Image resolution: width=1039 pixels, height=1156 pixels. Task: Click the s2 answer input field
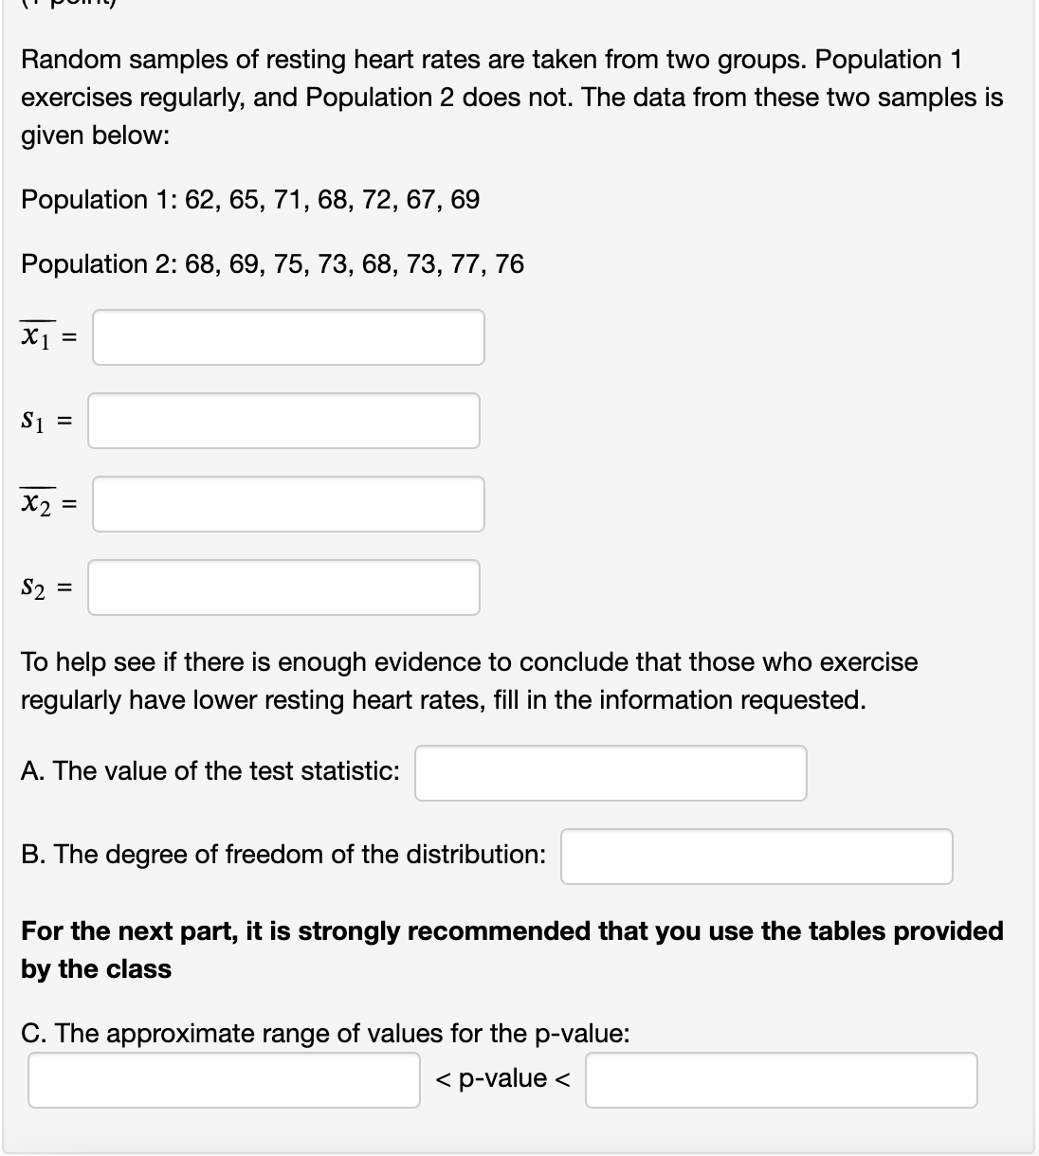(284, 588)
